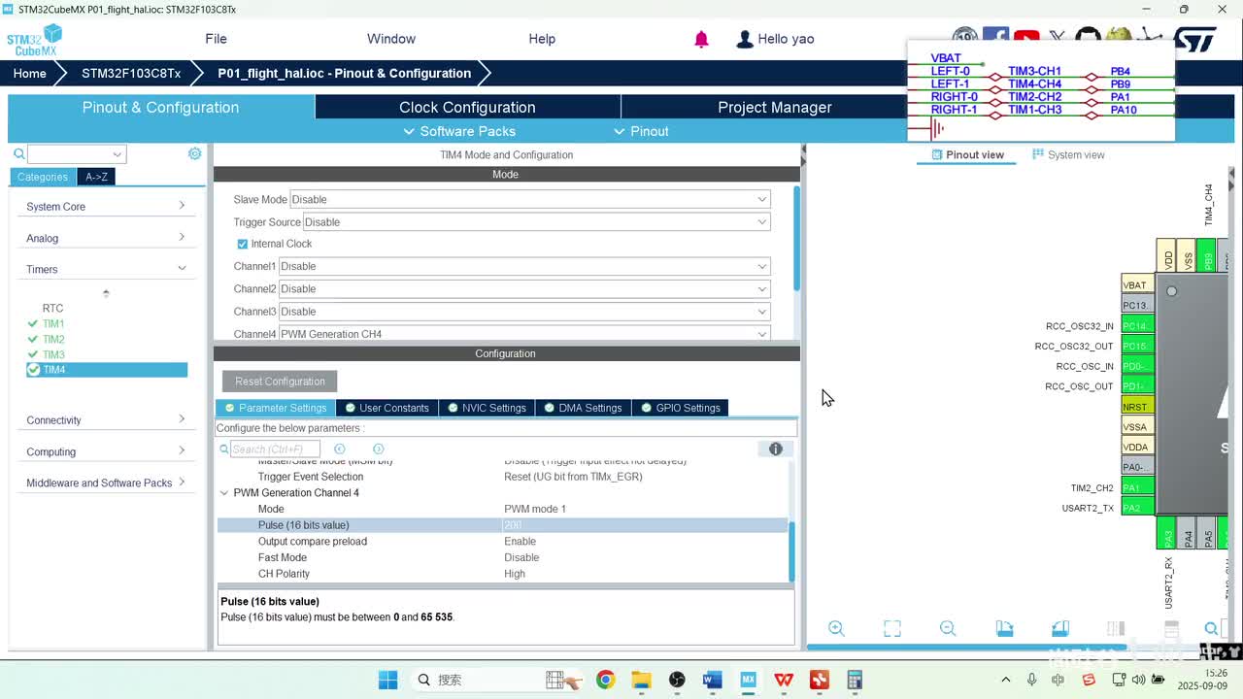Go to next parameter search result
Viewport: 1243px width, 699px height.
pos(379,449)
